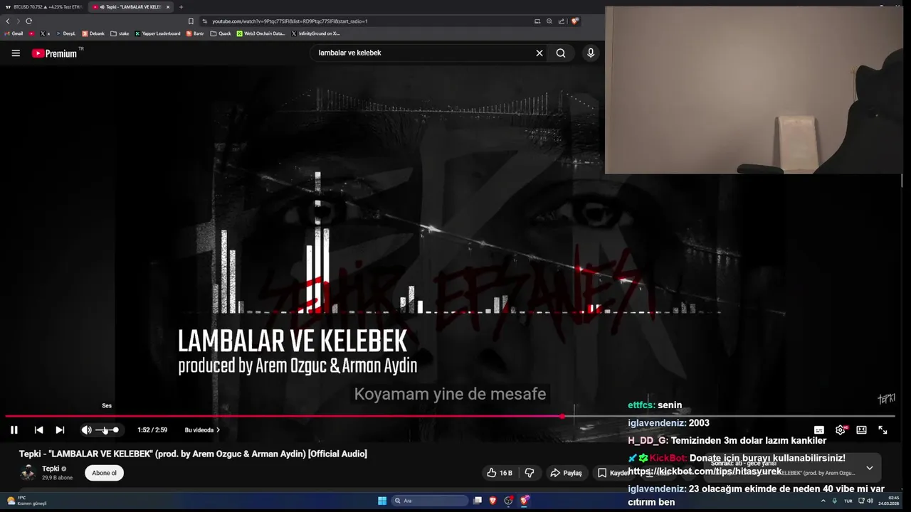Screen dimensions: 911x512
Task: Go back in the browser
Action: pos(8,21)
